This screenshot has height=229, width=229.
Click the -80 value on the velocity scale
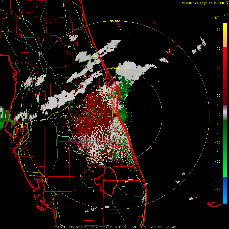[x=218, y=190]
